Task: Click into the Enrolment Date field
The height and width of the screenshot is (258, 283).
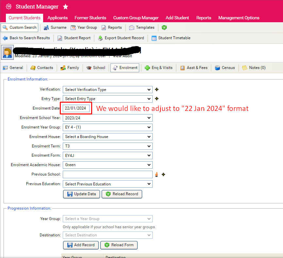Action: 76,108
